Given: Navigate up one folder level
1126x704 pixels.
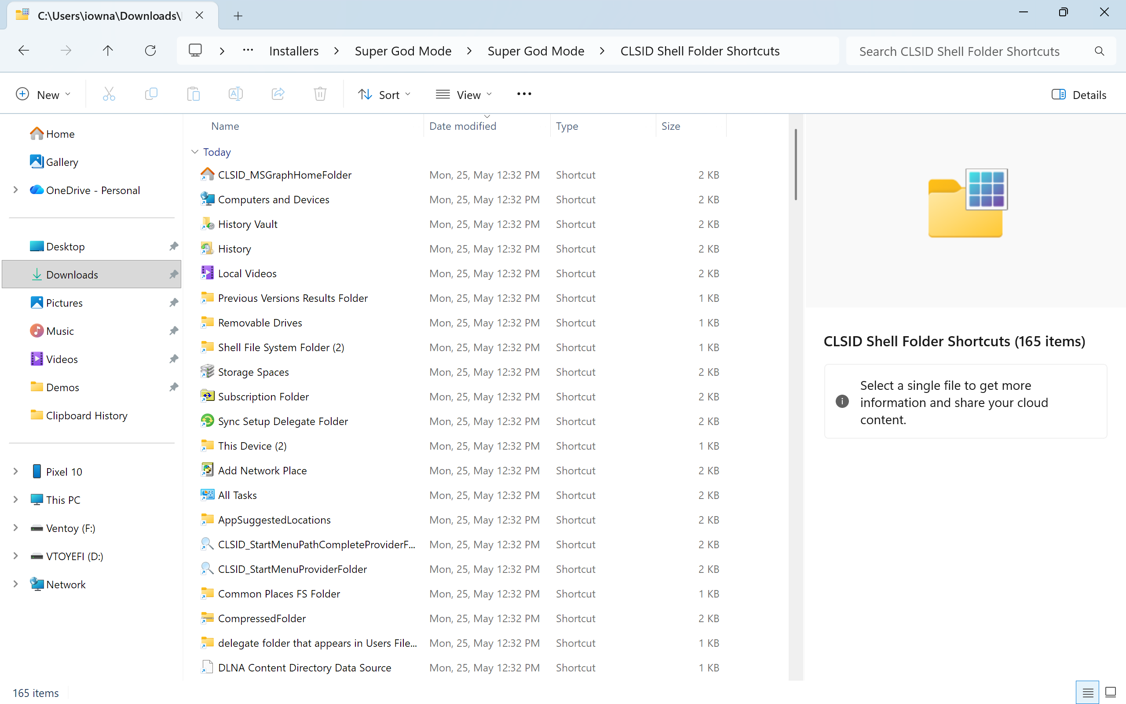Looking at the screenshot, I should (x=108, y=50).
